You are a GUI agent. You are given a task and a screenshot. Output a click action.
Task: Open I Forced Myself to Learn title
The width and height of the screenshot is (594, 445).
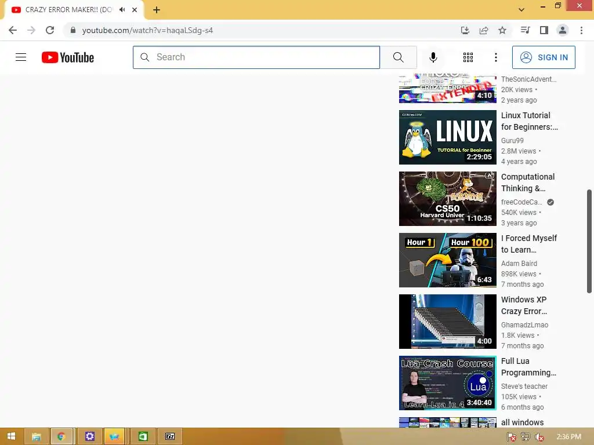pos(529,244)
